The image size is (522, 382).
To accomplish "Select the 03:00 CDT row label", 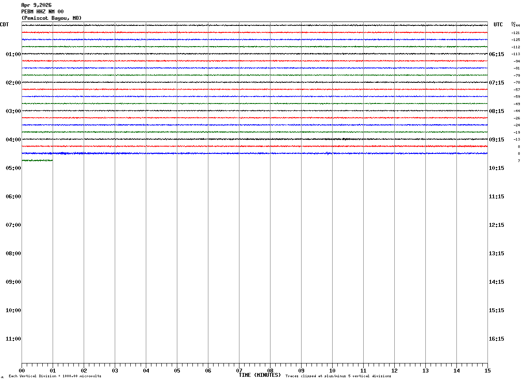I will [x=13, y=111].
